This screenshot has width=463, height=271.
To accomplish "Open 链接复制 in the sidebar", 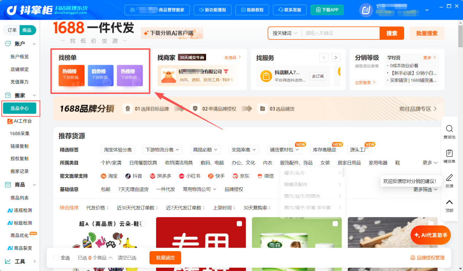I will (20, 146).
